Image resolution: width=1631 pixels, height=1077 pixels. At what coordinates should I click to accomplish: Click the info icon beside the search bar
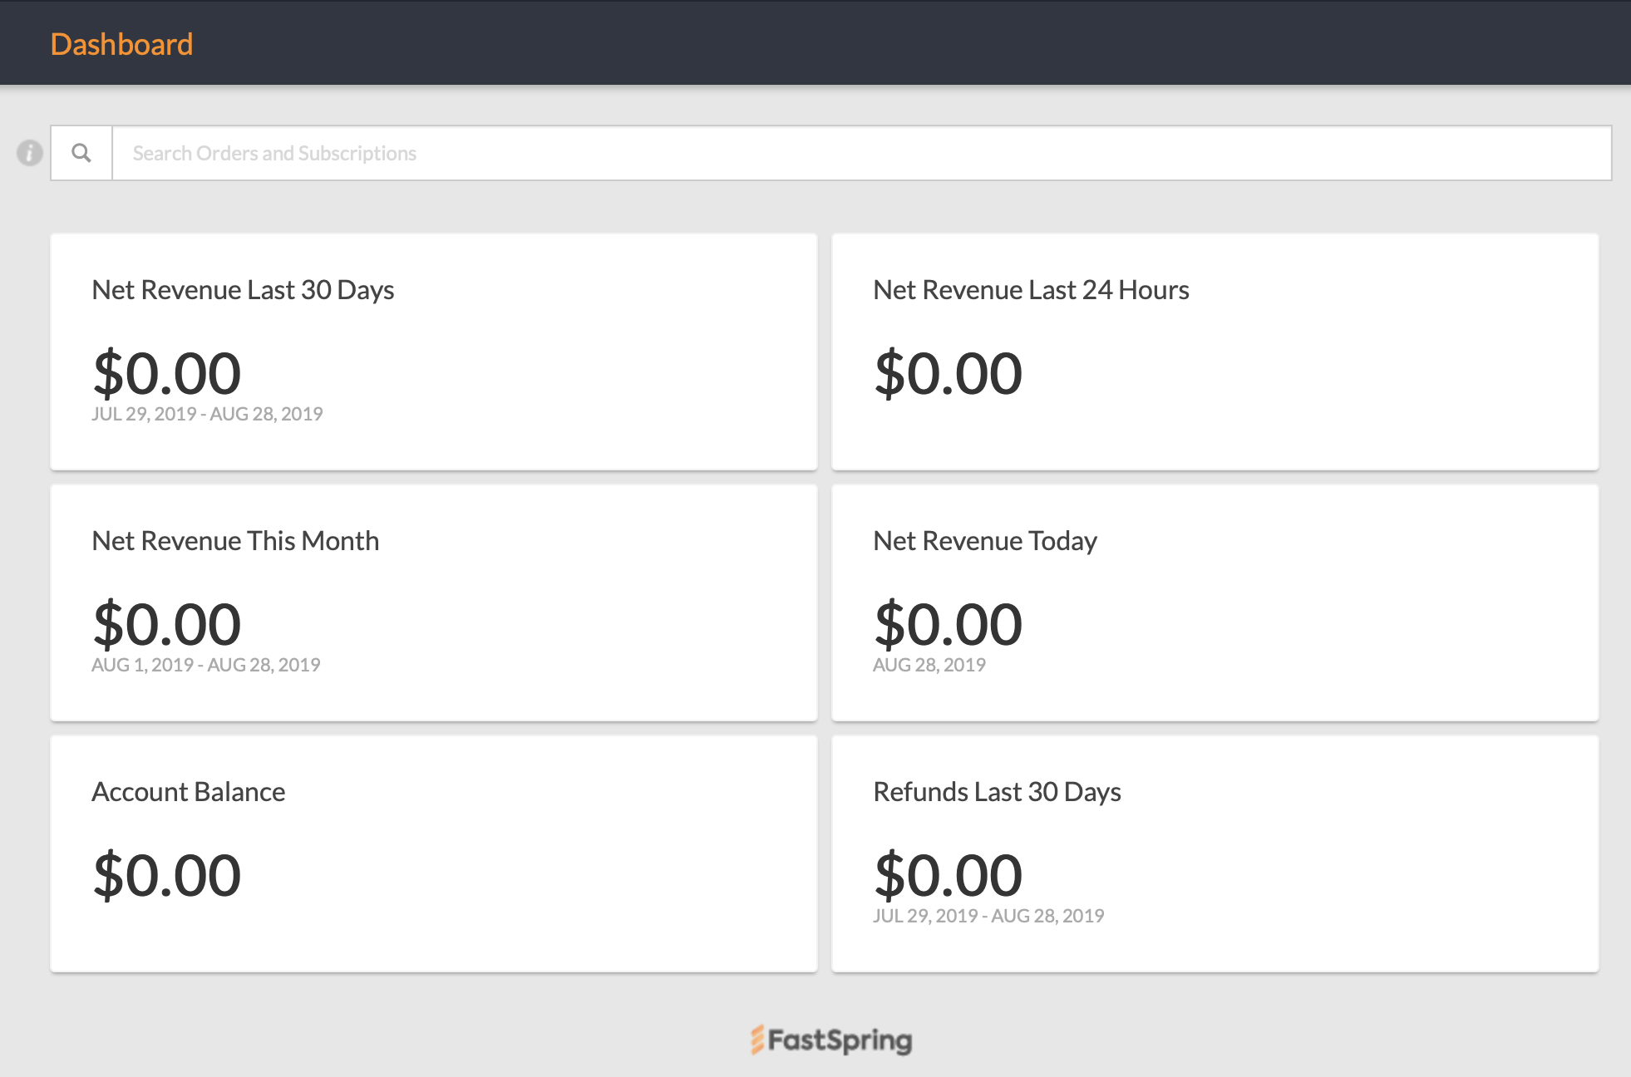click(x=29, y=153)
